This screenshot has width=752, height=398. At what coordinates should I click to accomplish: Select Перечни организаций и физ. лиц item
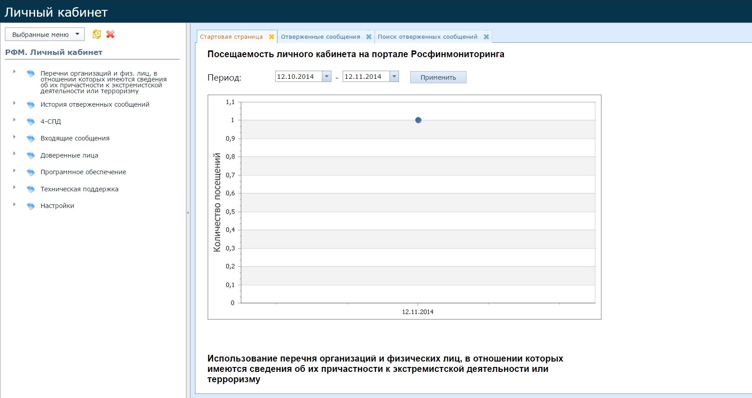click(104, 82)
